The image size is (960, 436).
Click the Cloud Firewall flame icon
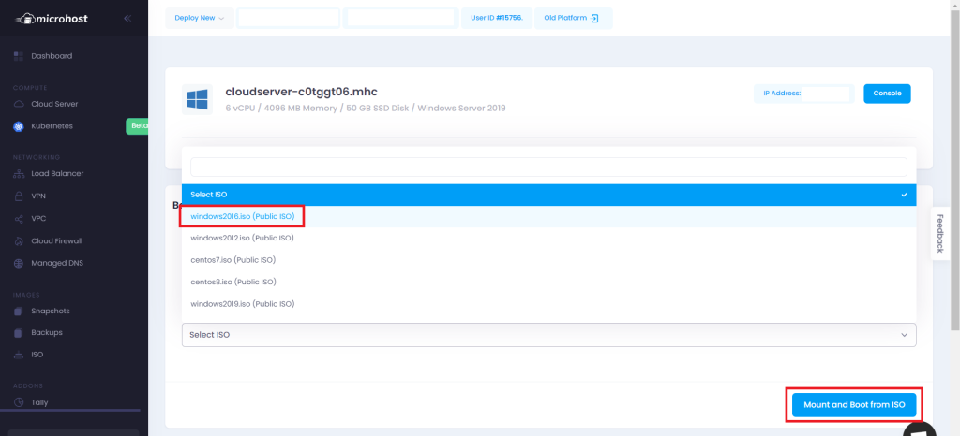point(19,241)
